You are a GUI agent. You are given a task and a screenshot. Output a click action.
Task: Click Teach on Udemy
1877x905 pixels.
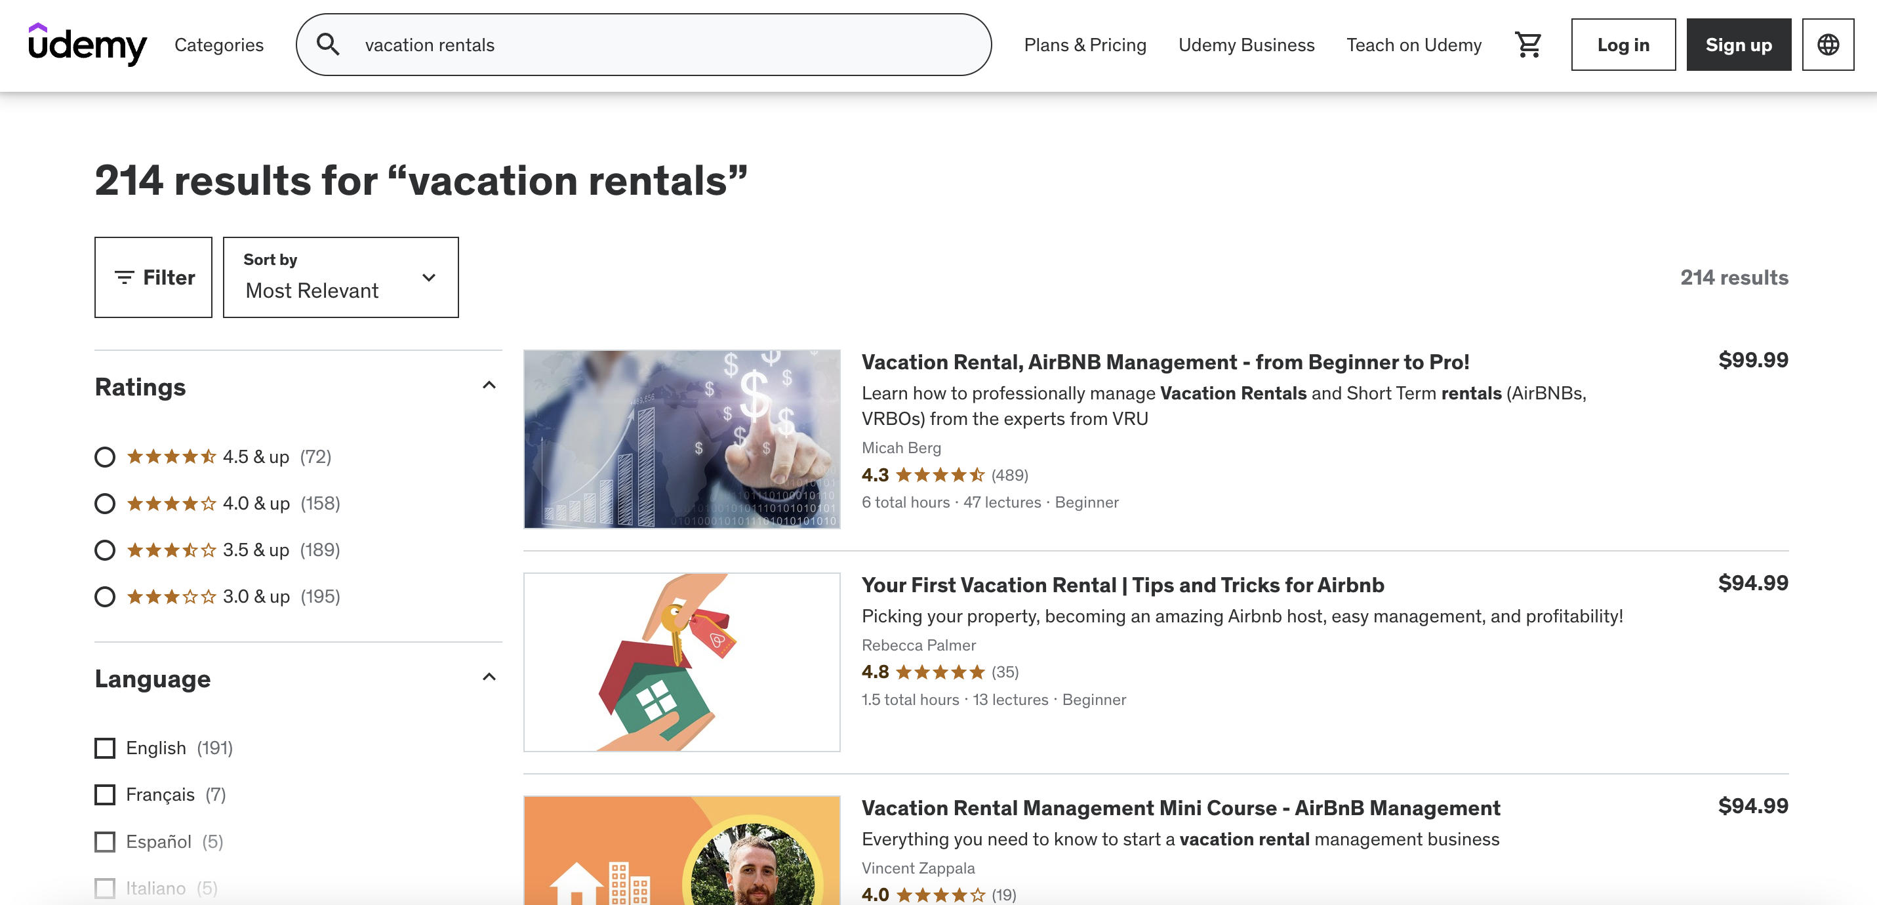click(1413, 45)
